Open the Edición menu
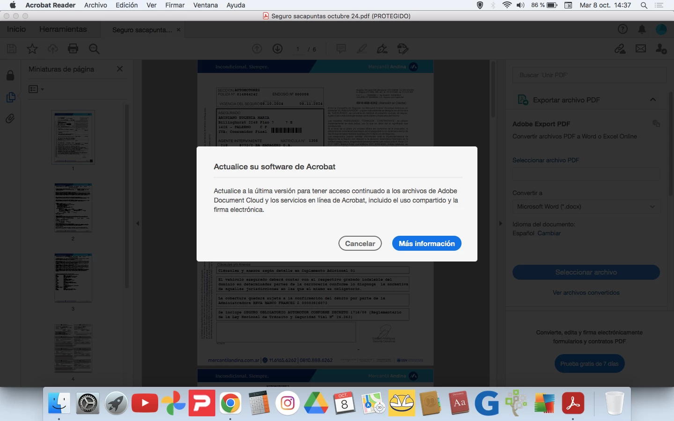Viewport: 674px width, 421px height. pyautogui.click(x=127, y=5)
